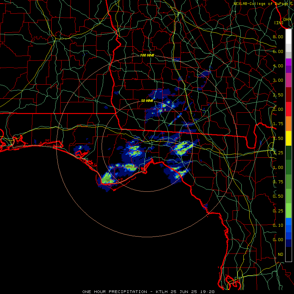Click the 0.75 legend value label

pos(278,182)
